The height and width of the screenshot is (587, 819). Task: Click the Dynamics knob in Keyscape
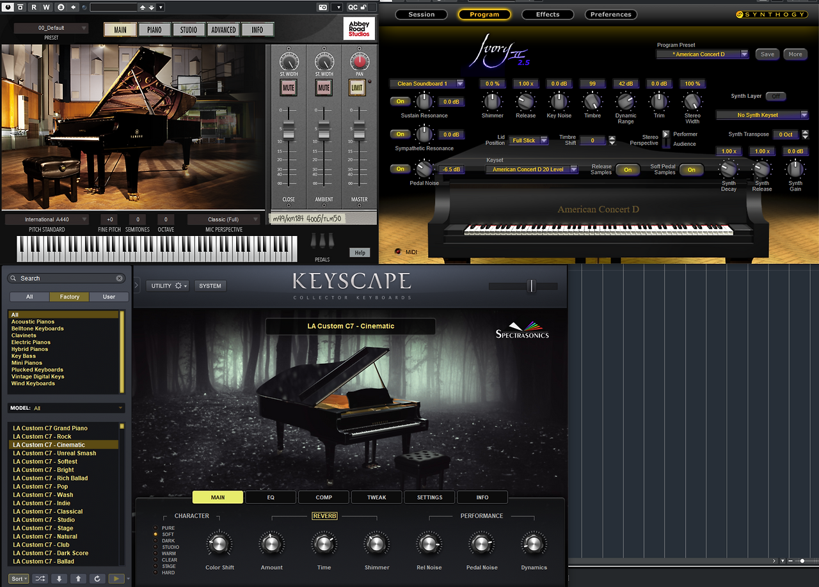(x=534, y=544)
